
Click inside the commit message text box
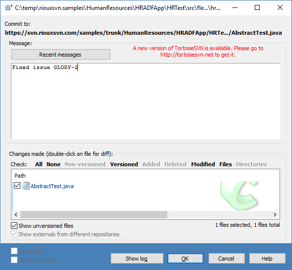click(x=146, y=101)
